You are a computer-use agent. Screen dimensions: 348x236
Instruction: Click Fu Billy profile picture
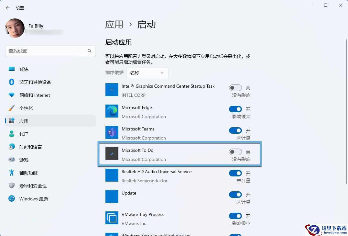point(15,28)
